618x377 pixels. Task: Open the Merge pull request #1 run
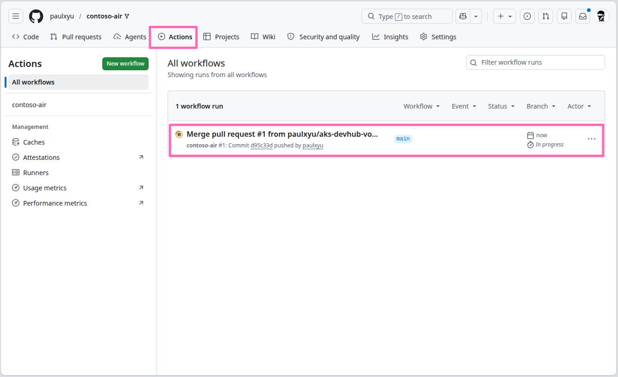282,134
